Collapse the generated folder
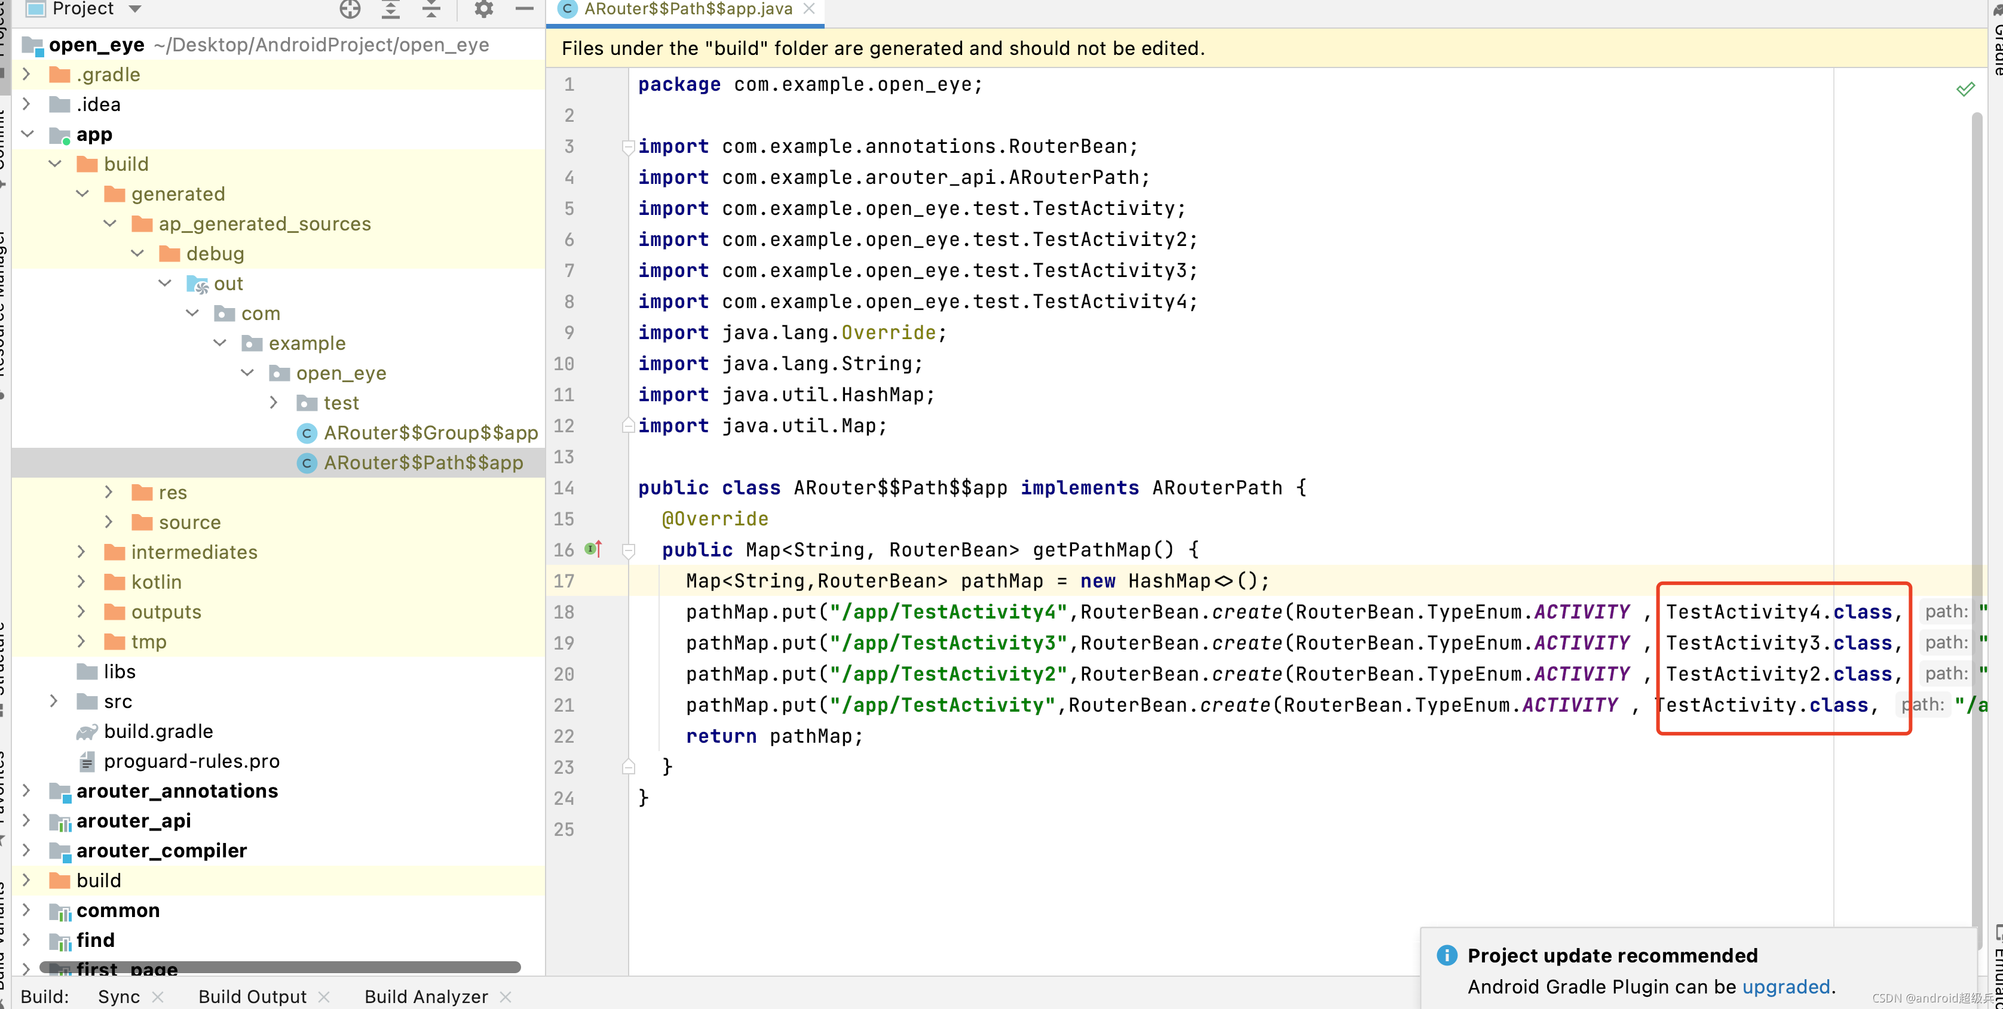 [x=82, y=194]
